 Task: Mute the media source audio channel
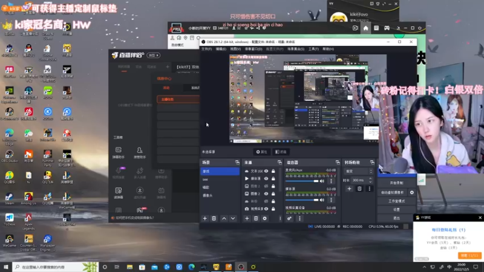pyautogui.click(x=322, y=200)
